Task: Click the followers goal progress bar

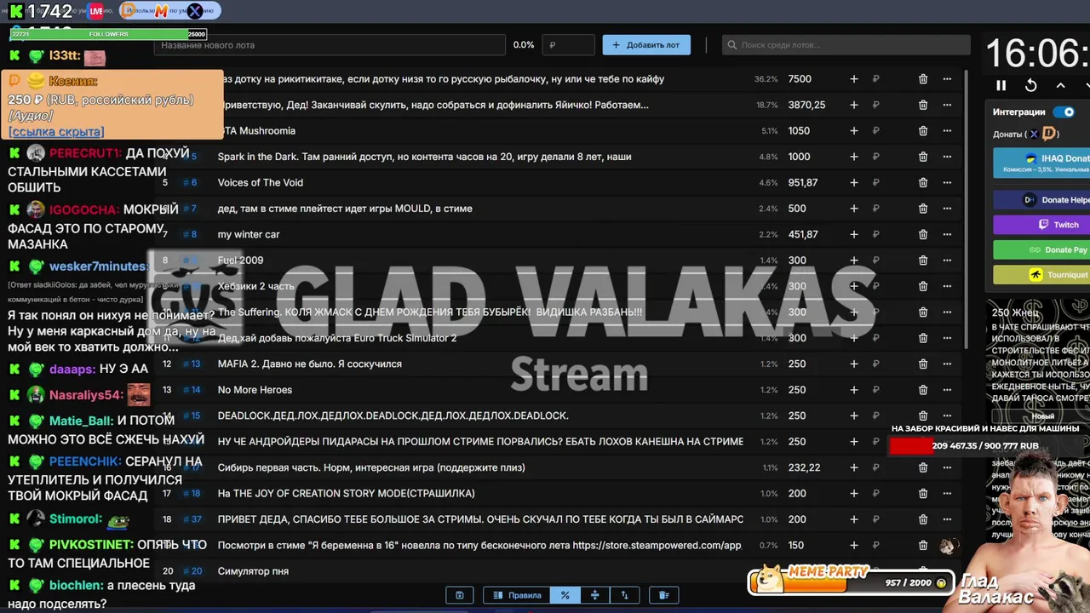Action: coord(108,34)
